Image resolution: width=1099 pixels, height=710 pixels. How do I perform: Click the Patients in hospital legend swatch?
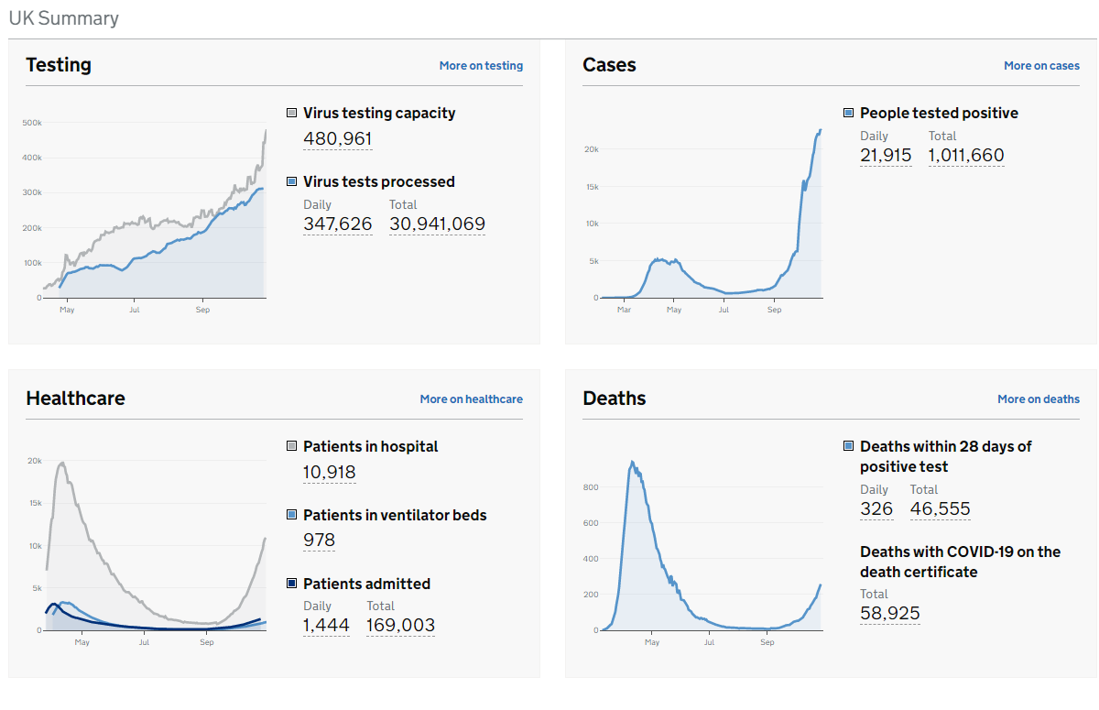[292, 446]
